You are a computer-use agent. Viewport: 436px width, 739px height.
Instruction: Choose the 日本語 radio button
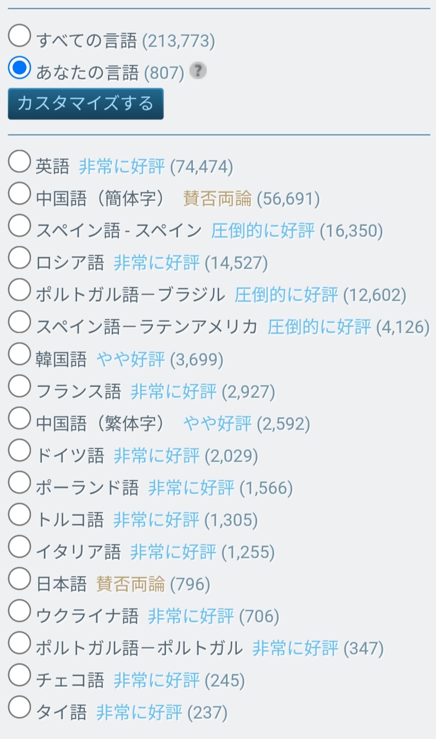pos(20,579)
